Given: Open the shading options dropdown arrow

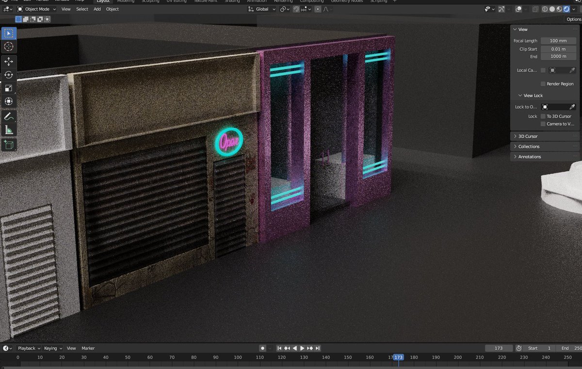Looking at the screenshot, I should (x=574, y=9).
